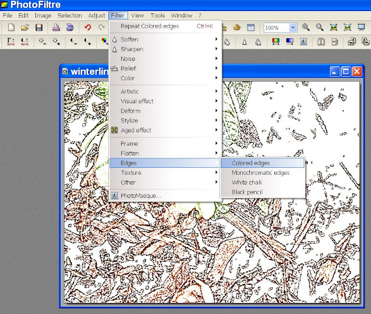This screenshot has width=371, height=314.
Task: Expand the Deform submenu
Action: 165,111
